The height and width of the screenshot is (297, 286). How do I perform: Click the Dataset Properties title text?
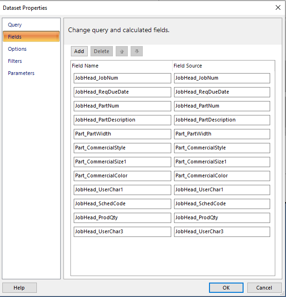[x=25, y=8]
